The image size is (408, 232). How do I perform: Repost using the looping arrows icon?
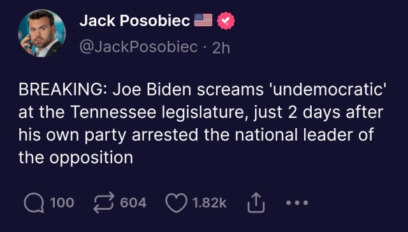click(x=103, y=203)
